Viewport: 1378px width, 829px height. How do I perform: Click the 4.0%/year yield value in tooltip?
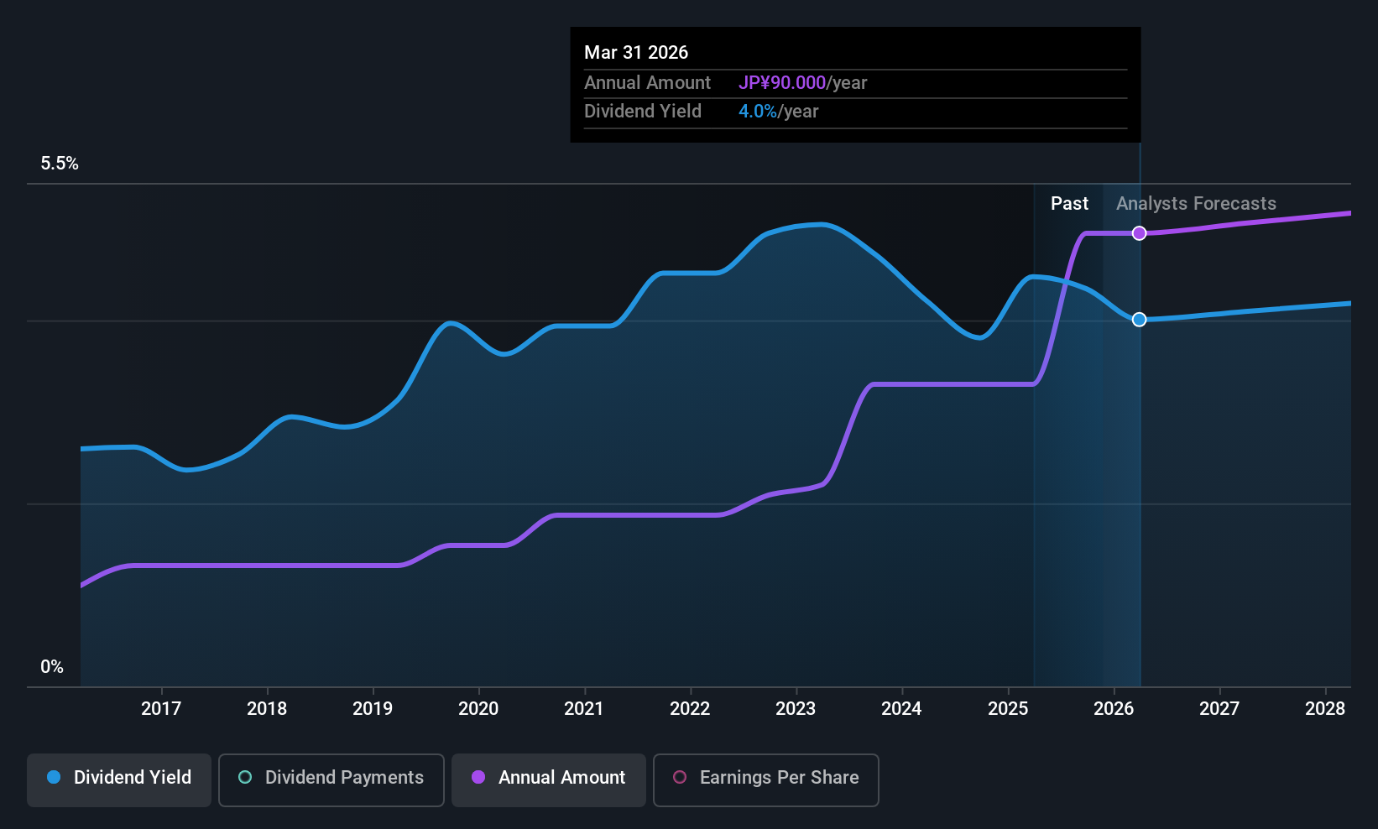click(x=756, y=111)
